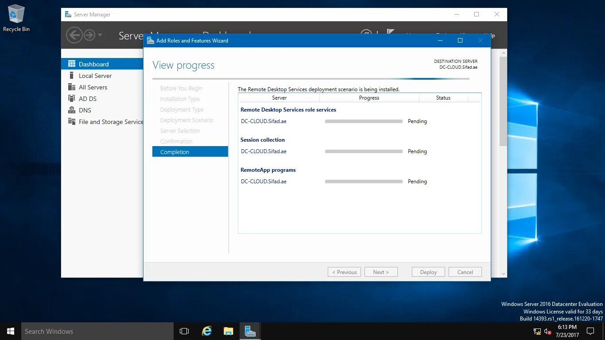Screen dimensions: 605x340
Task: Click Pending status for Session collection
Action: [417, 151]
